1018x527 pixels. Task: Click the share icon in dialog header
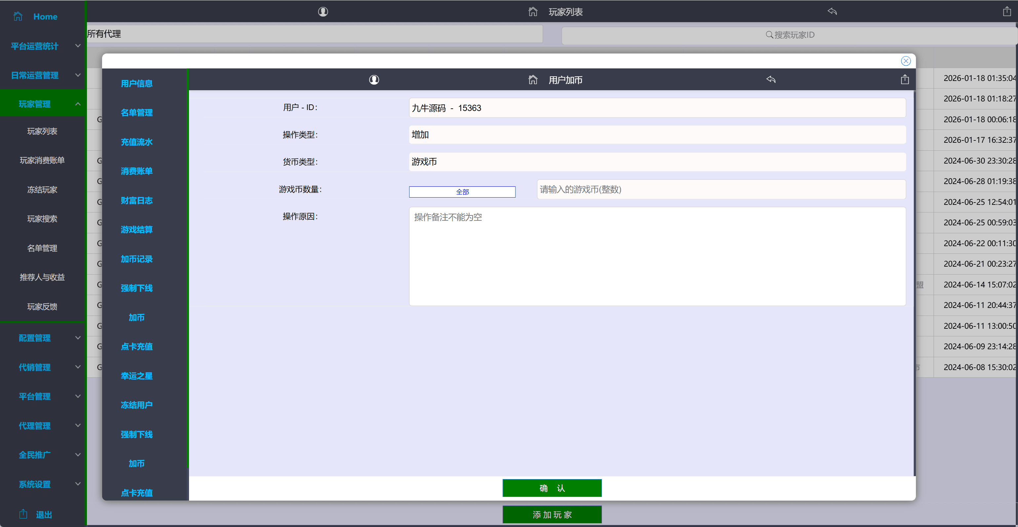(x=905, y=79)
